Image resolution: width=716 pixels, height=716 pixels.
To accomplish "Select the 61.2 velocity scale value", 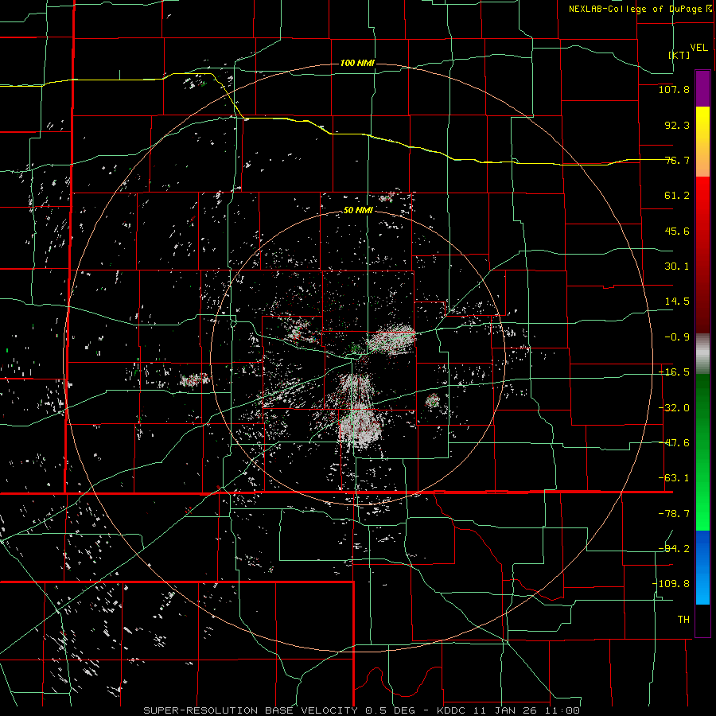I will (677, 196).
